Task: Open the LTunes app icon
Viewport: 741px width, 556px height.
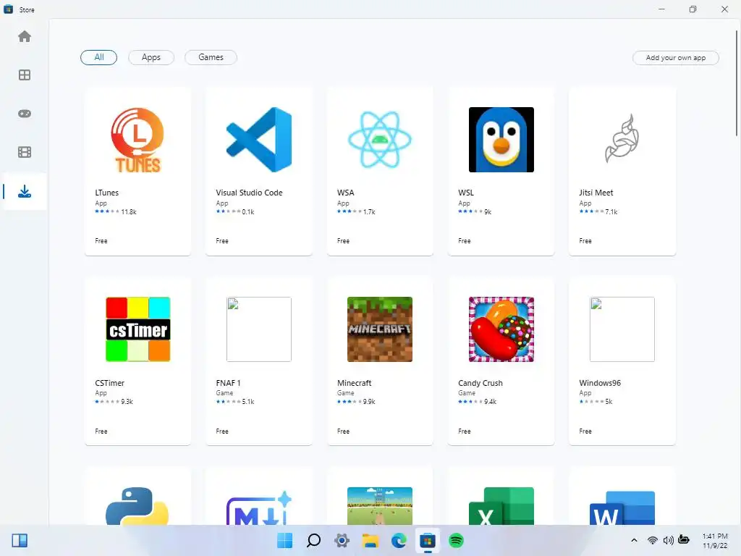Action: coord(137,140)
